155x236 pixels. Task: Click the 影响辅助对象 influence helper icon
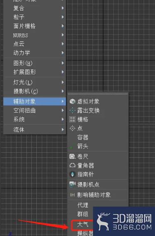(72, 195)
